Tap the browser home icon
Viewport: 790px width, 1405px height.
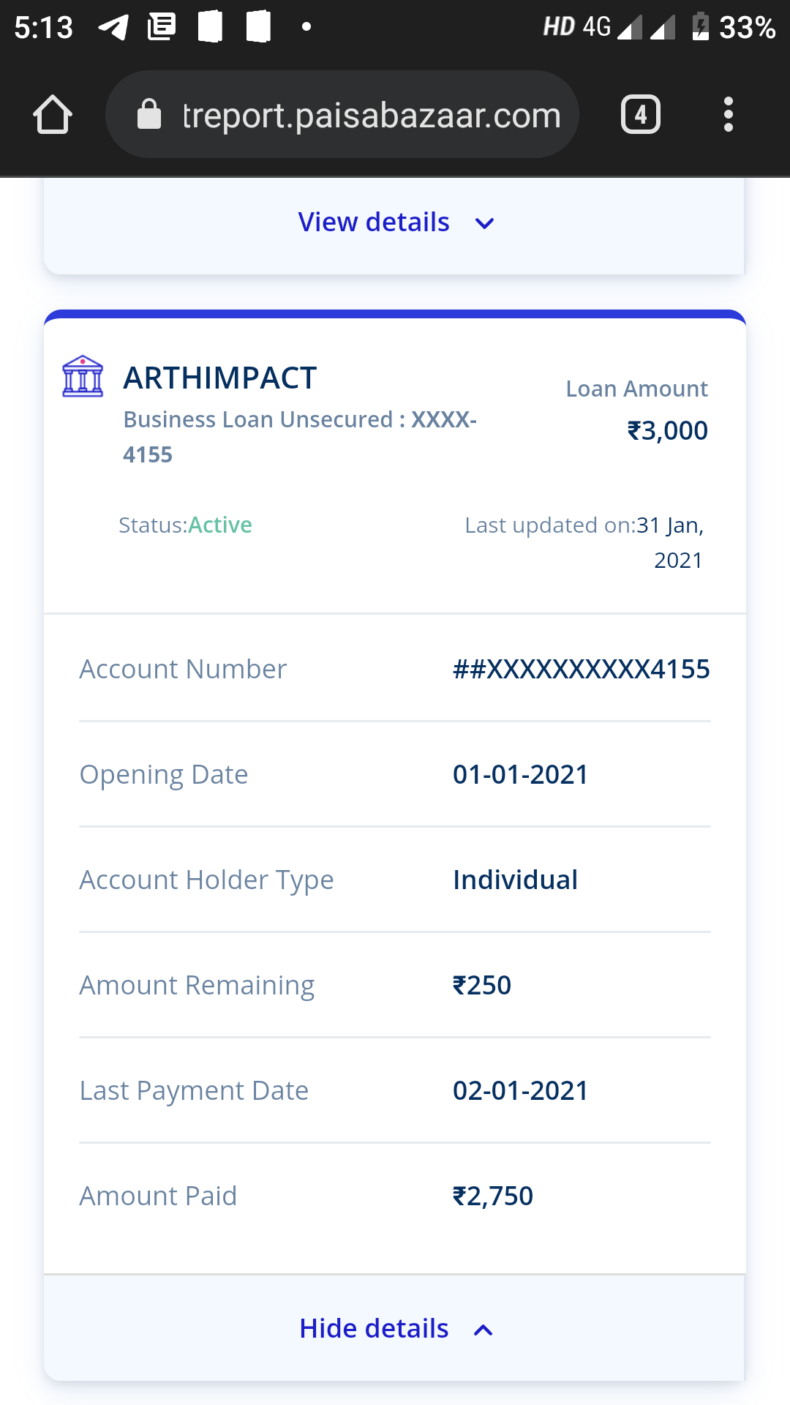tap(53, 115)
